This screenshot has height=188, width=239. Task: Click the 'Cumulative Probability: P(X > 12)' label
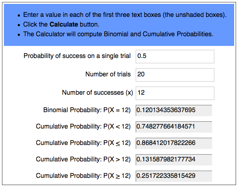(x=83, y=159)
